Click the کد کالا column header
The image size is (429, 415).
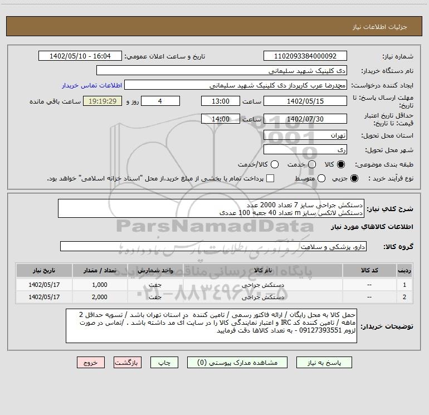click(x=369, y=271)
